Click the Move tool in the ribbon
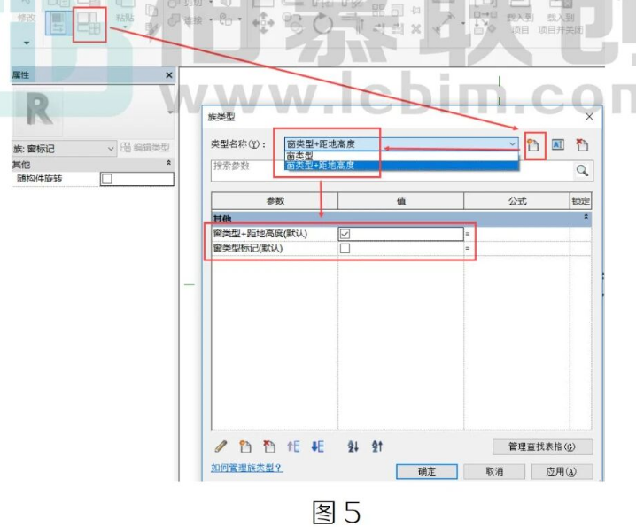This screenshot has height=527, width=636. [x=264, y=22]
